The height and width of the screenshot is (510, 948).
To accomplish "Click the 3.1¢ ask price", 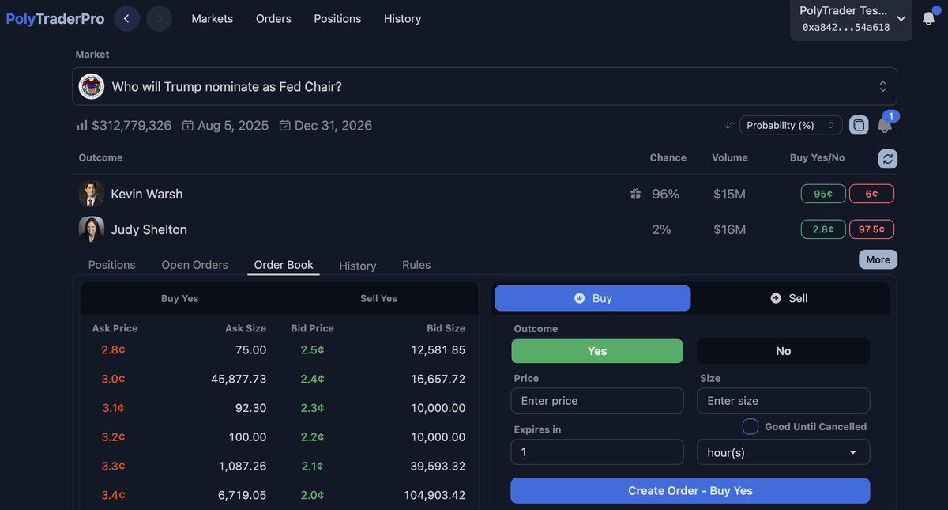I will 113,408.
